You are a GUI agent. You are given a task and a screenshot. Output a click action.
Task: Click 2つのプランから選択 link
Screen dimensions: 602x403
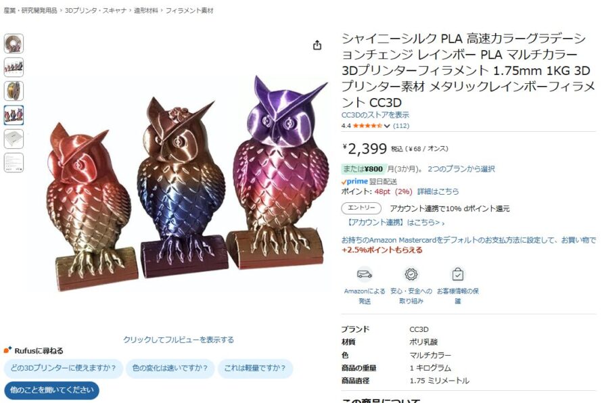coord(461,169)
